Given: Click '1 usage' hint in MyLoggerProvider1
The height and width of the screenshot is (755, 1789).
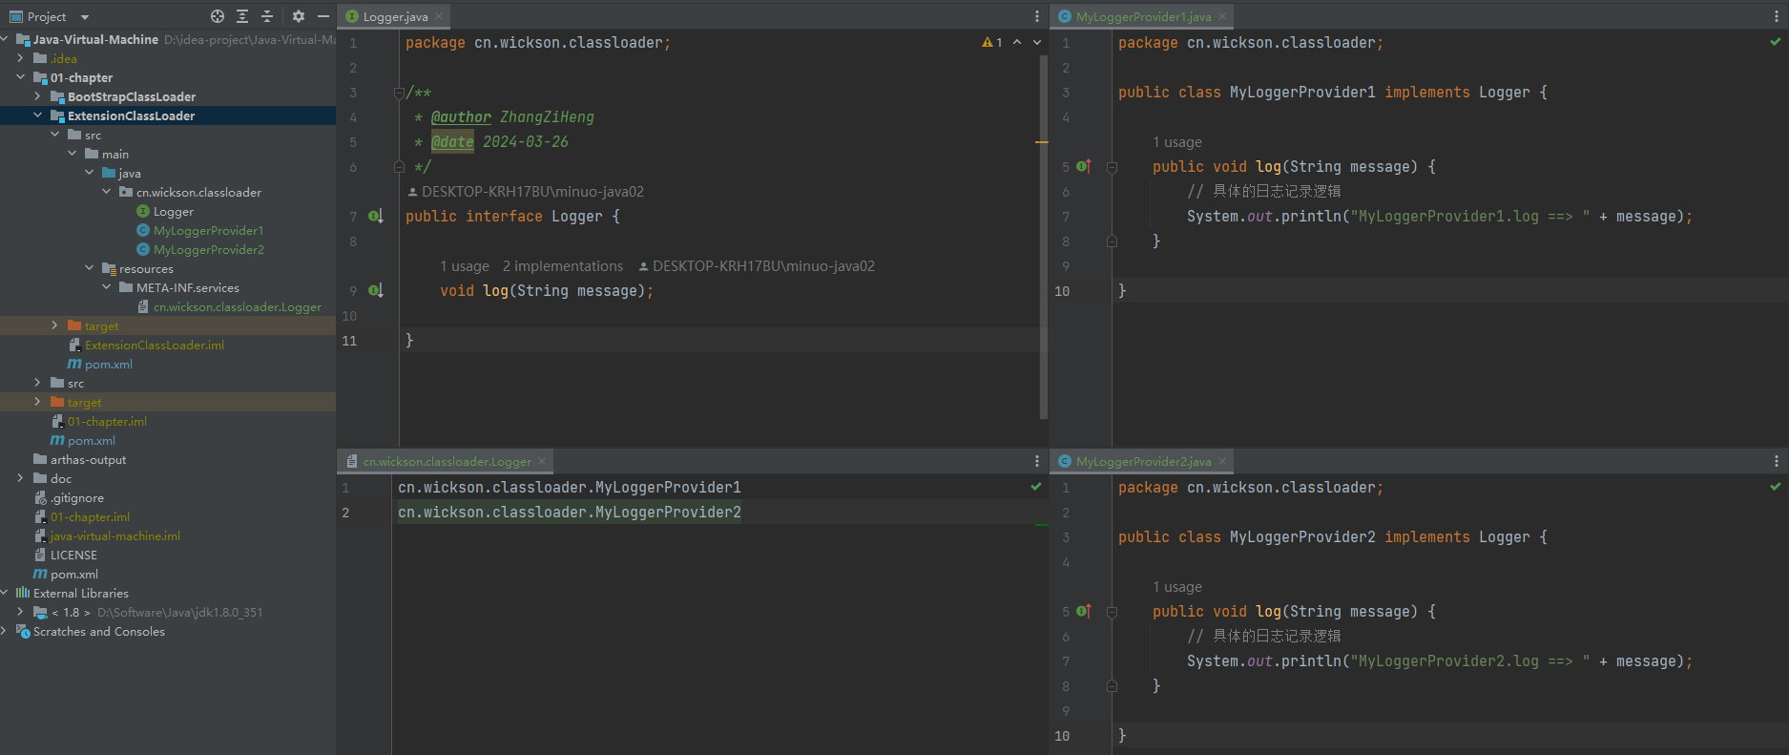Looking at the screenshot, I should point(1177,142).
